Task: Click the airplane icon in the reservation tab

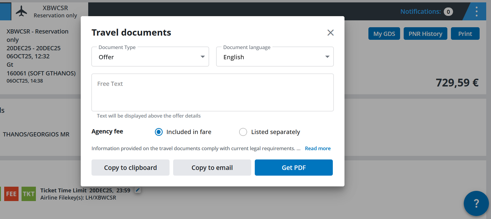Action: click(x=21, y=12)
